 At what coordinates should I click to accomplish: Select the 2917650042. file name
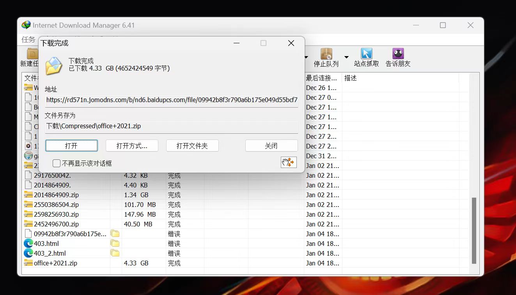[52, 175]
